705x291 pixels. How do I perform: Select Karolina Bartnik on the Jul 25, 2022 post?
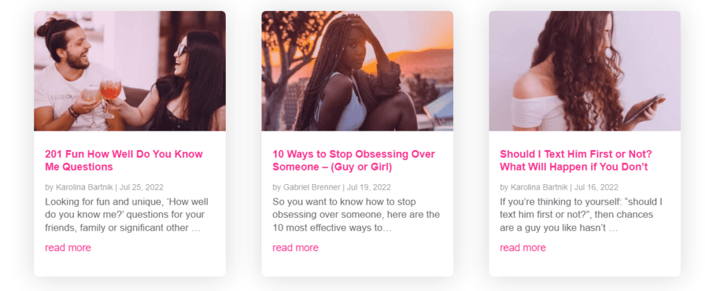pos(84,187)
